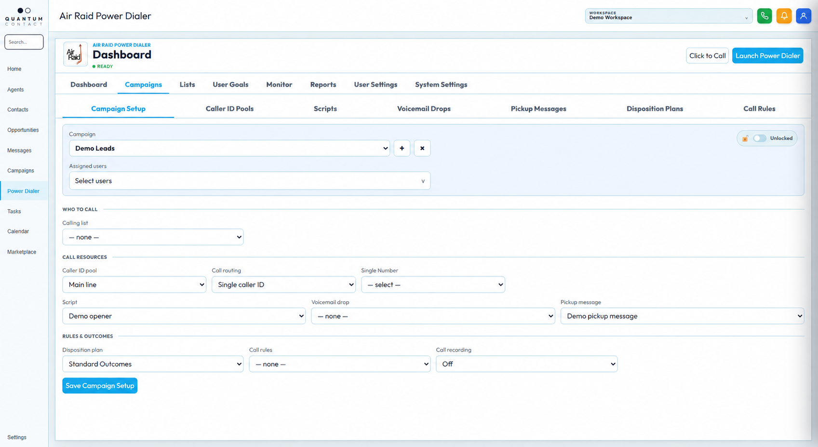Click the sidebar Search field
The height and width of the screenshot is (447, 818).
click(x=24, y=42)
